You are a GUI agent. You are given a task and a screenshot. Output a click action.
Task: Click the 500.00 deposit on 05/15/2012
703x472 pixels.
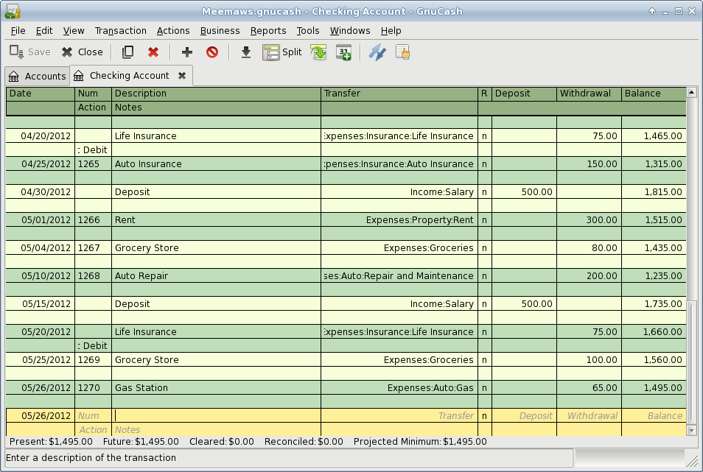pyautogui.click(x=524, y=303)
